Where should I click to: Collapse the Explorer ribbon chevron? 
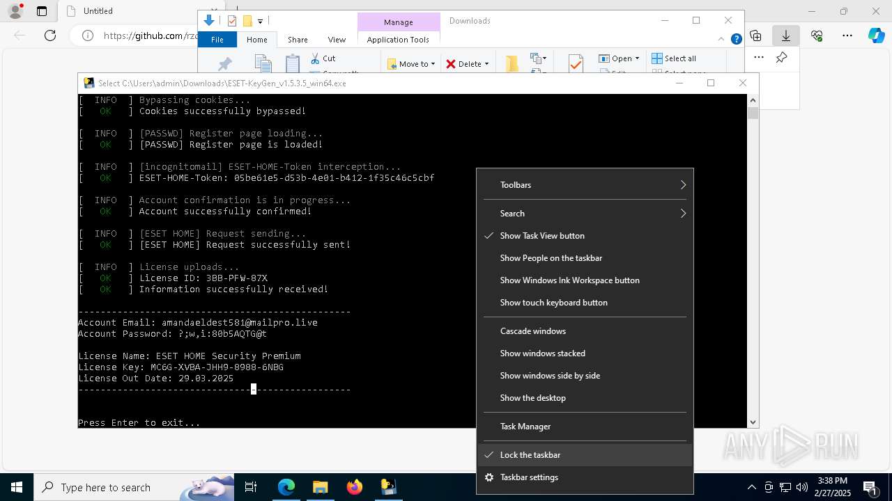coord(722,39)
